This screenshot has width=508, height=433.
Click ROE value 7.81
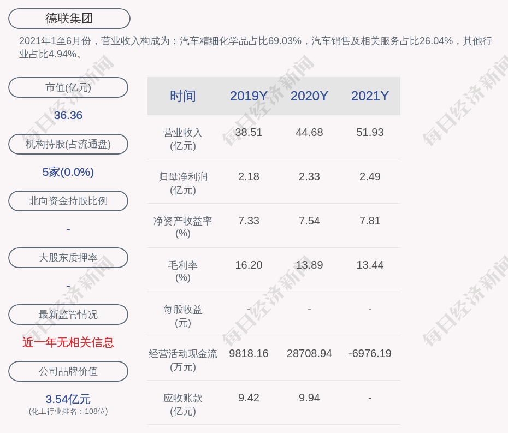pos(370,221)
